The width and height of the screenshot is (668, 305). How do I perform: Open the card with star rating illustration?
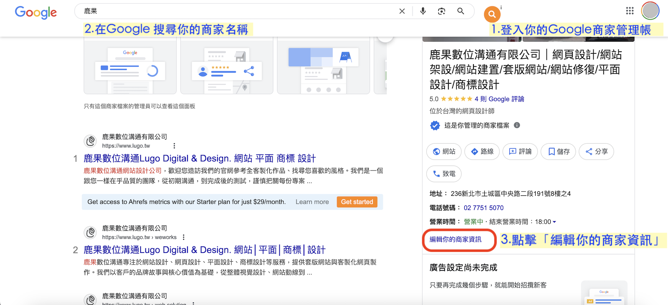(x=227, y=65)
